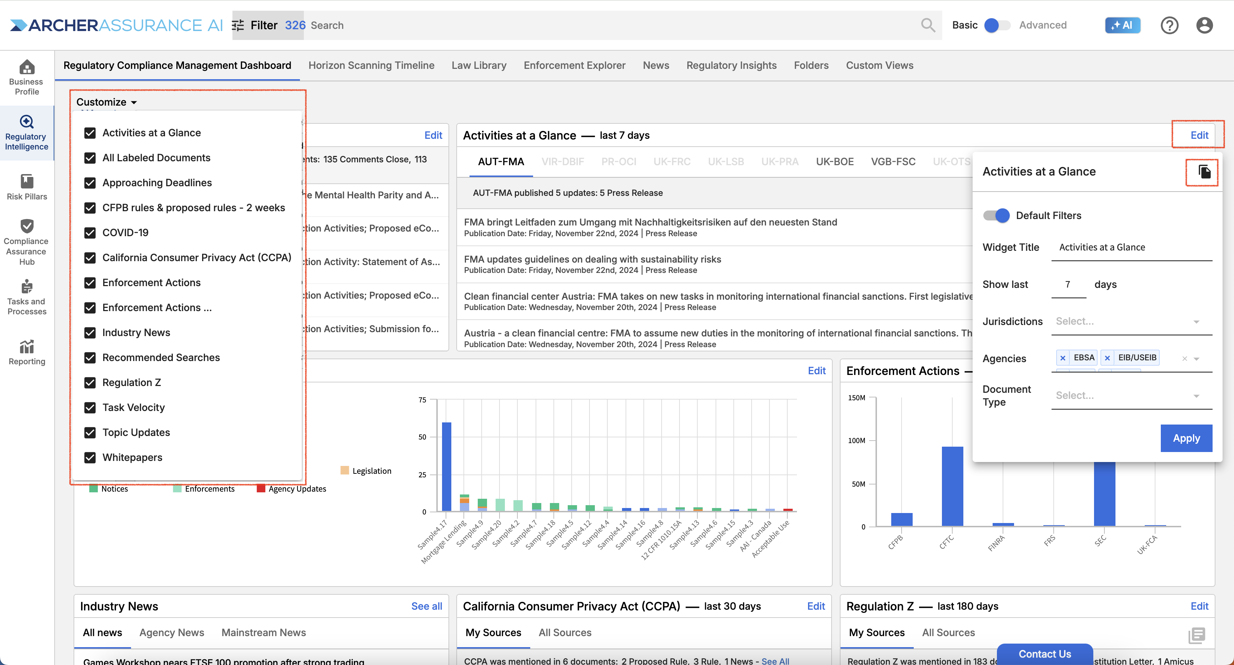This screenshot has height=665, width=1234.
Task: Click the Widget Title input field
Action: (1132, 248)
